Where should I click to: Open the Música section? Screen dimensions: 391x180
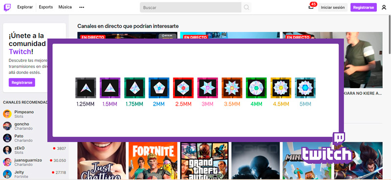[x=65, y=7]
